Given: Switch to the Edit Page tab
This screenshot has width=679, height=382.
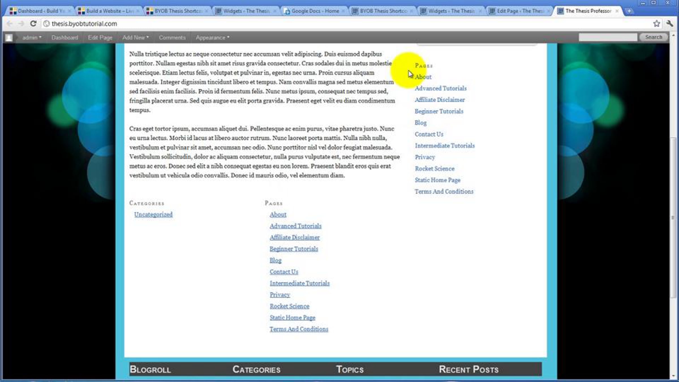Looking at the screenshot, I should 519,11.
